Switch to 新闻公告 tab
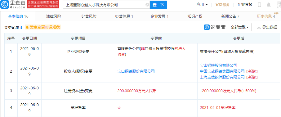The image size is (281, 117). tap(230, 16)
